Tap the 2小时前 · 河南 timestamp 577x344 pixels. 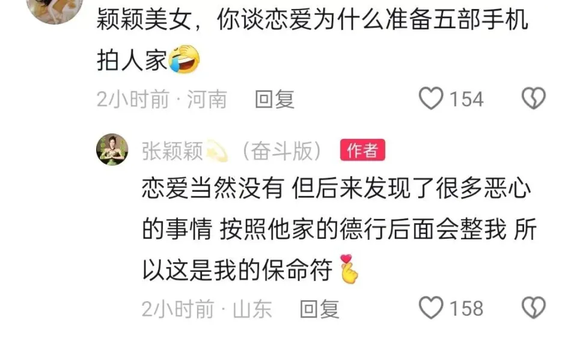(162, 99)
